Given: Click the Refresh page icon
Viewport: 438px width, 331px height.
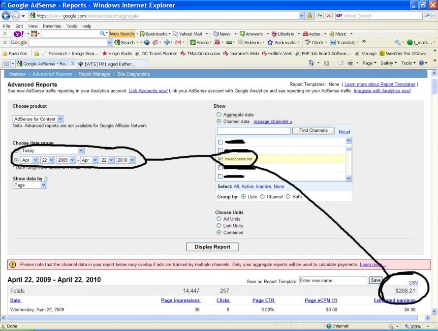Looking at the screenshot, I should 319,16.
